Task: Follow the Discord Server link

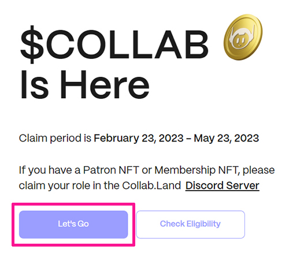Action: click(x=223, y=186)
